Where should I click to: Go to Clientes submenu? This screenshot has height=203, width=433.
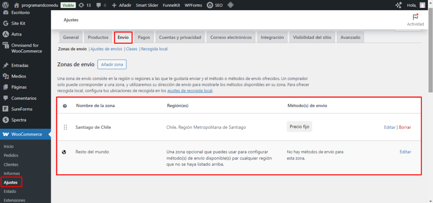point(11,165)
